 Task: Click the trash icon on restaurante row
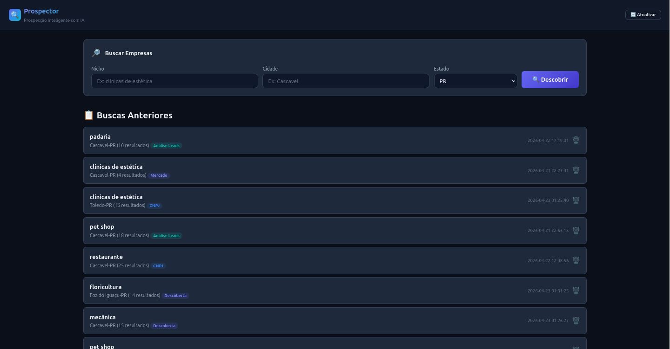[x=576, y=260]
